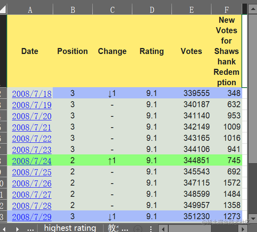Select column E header
Viewport: 257px width, 232px height.
coord(191,10)
